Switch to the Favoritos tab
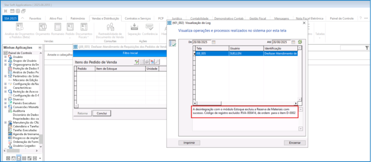Viewport: 371px width, 162px height. pyautogui.click(x=35, y=18)
